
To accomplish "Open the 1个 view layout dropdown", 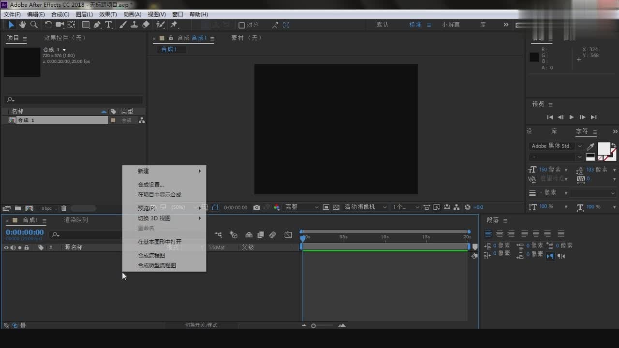I will tap(406, 207).
